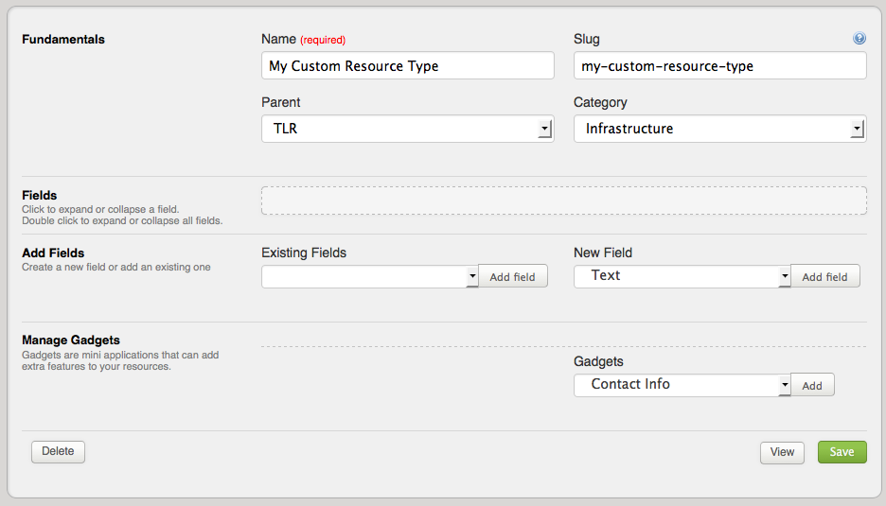Click the Gadgets dropdown arrow
This screenshot has width=886, height=506.
point(785,385)
